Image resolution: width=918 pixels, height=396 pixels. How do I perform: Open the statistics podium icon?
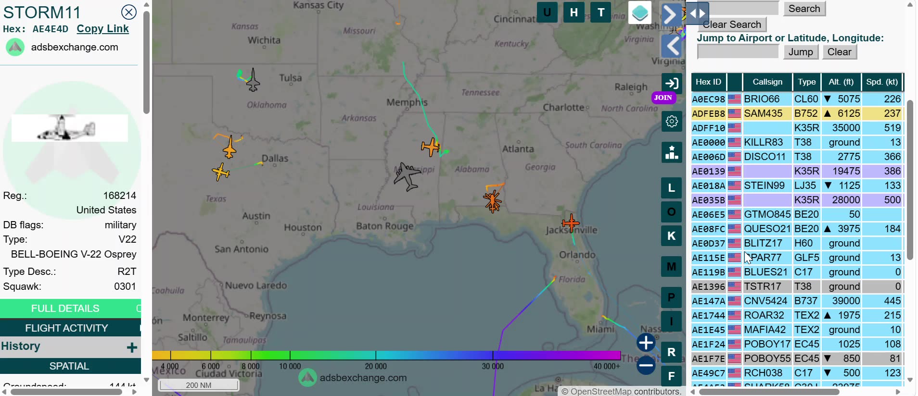(672, 152)
